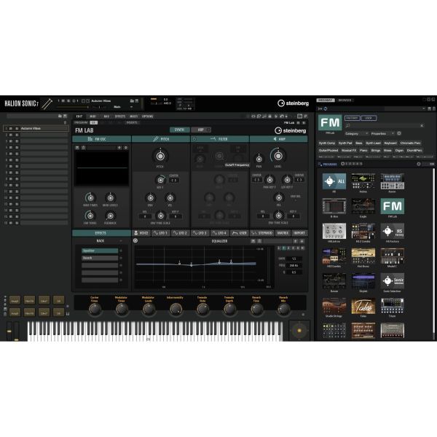
Task: Toggle the Filter section power icon
Action: coord(194,139)
